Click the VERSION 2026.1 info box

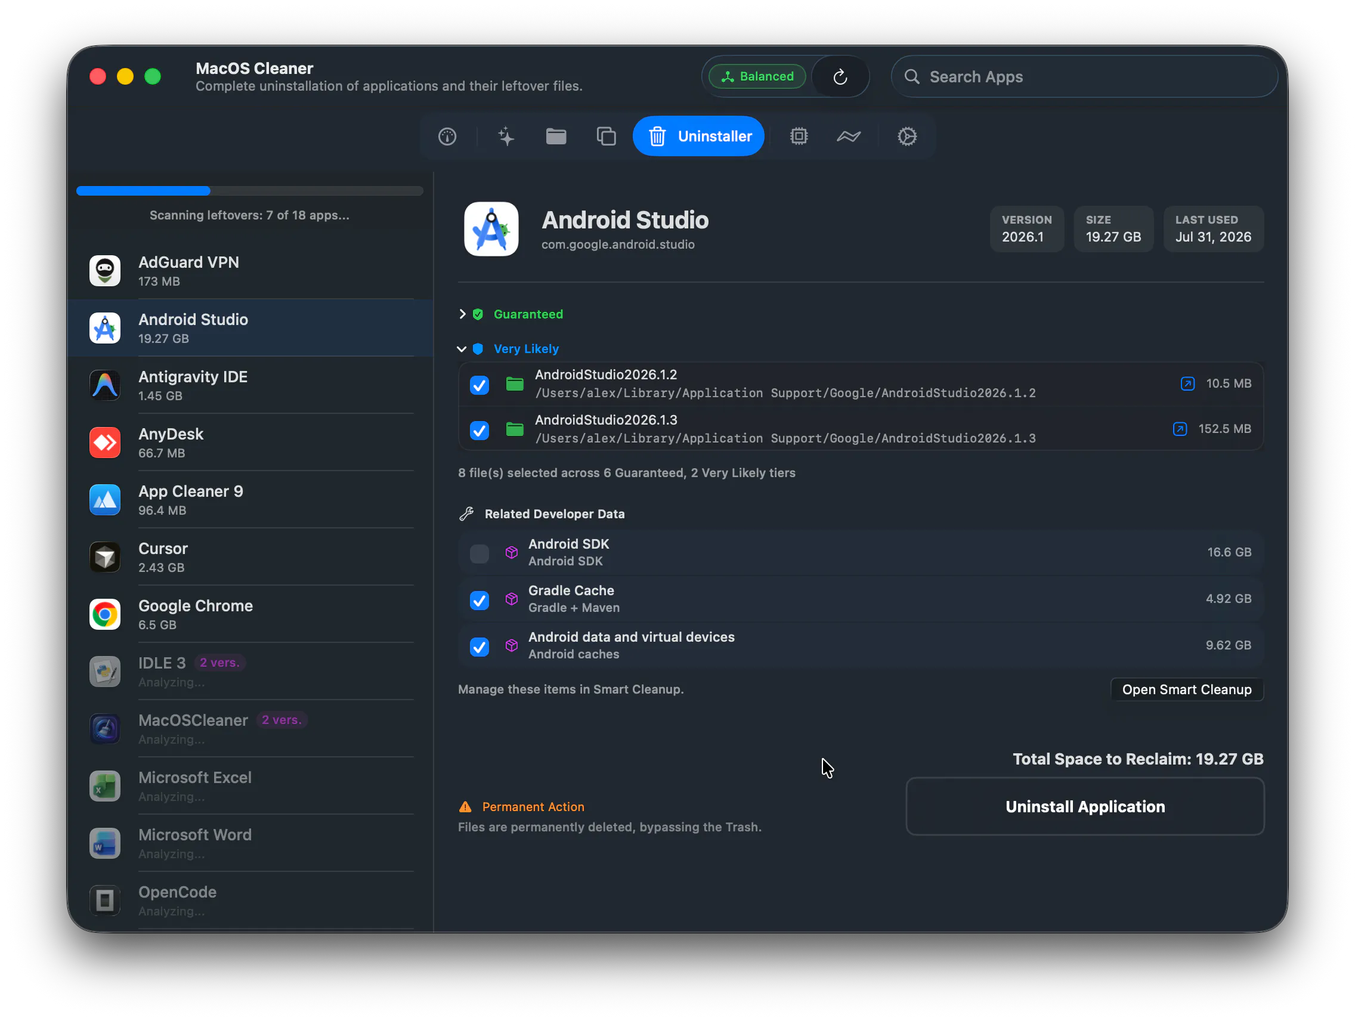point(1026,229)
